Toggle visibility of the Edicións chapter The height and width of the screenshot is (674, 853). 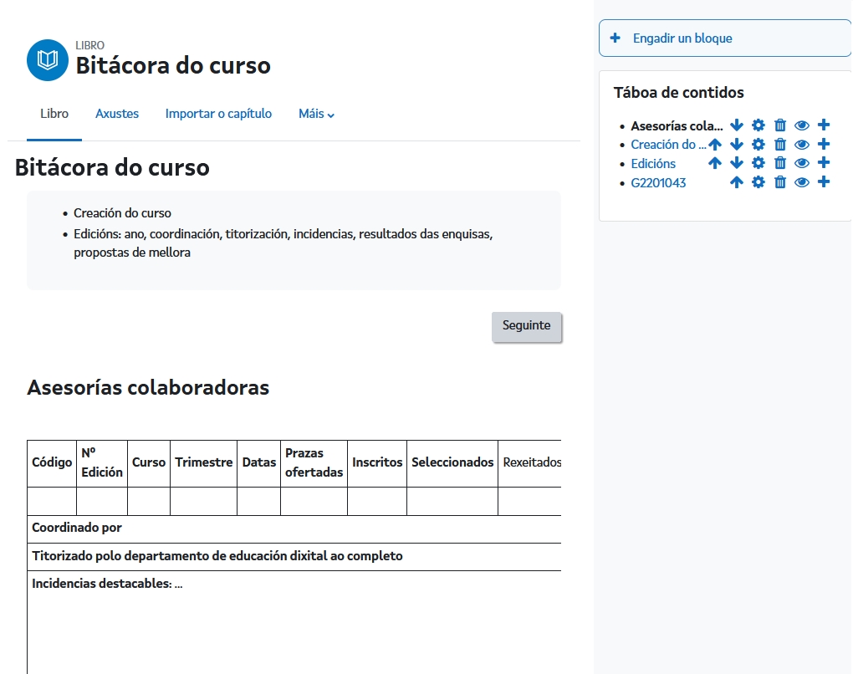coord(802,163)
